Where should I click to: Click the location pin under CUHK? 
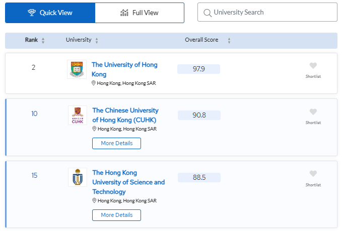(94, 129)
